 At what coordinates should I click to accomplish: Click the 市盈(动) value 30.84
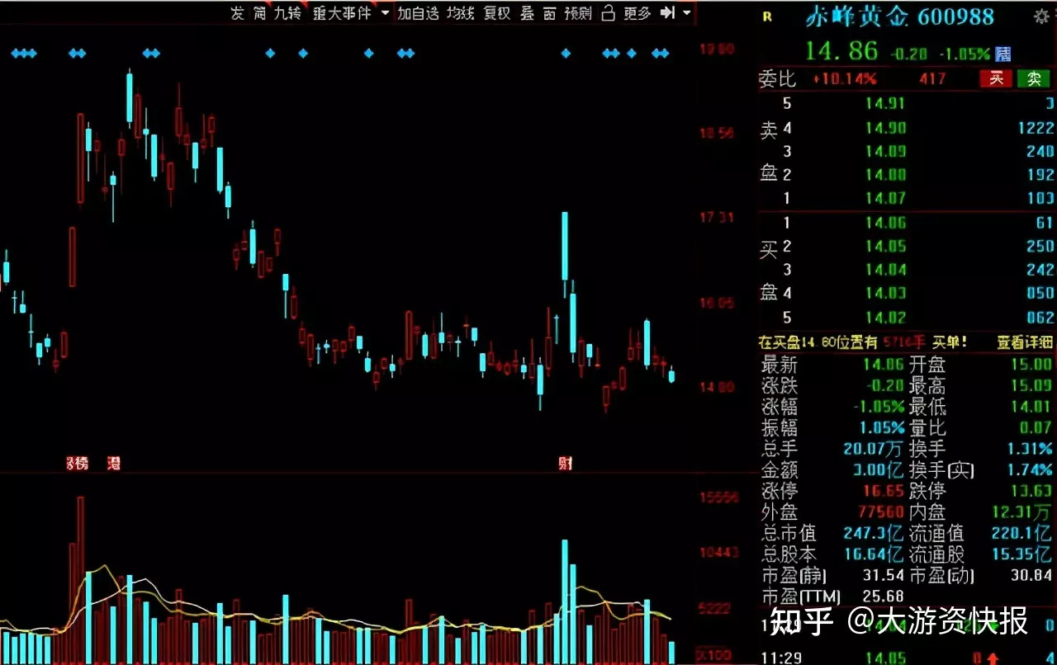pyautogui.click(x=1031, y=575)
